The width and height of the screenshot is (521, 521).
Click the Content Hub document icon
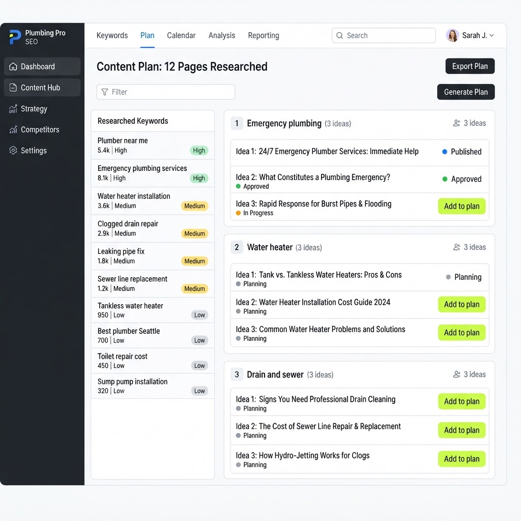[x=13, y=88]
